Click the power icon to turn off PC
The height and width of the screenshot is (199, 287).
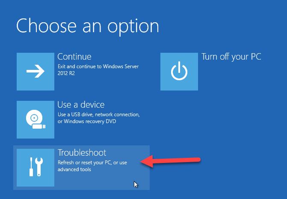tap(179, 72)
